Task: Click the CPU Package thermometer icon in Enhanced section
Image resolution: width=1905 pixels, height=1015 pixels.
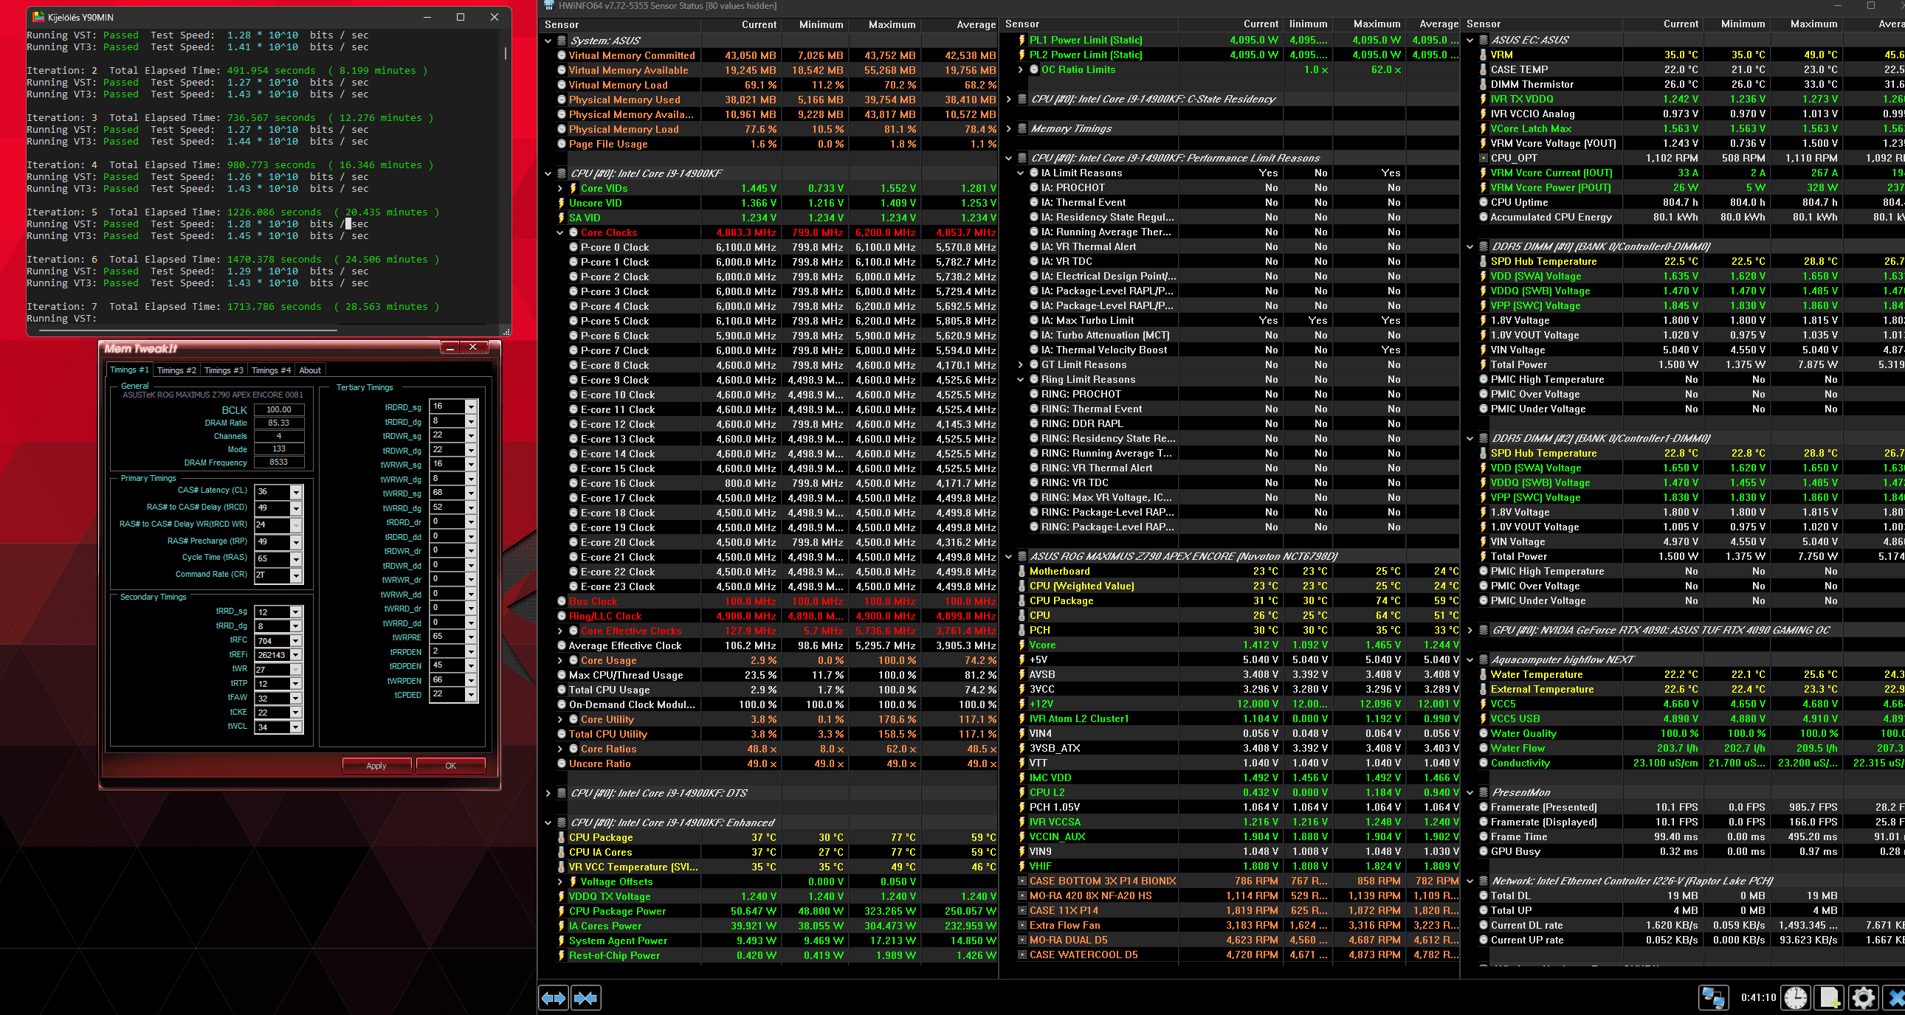Action: pyautogui.click(x=561, y=837)
